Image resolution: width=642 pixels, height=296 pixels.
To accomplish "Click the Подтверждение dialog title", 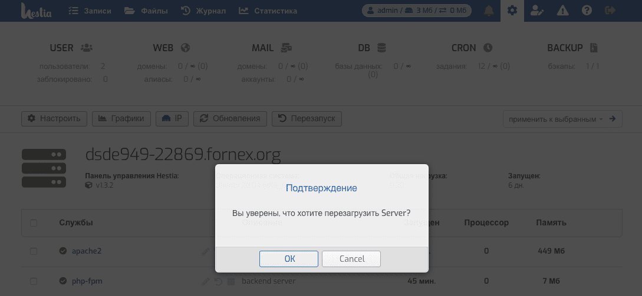I will [x=321, y=188].
